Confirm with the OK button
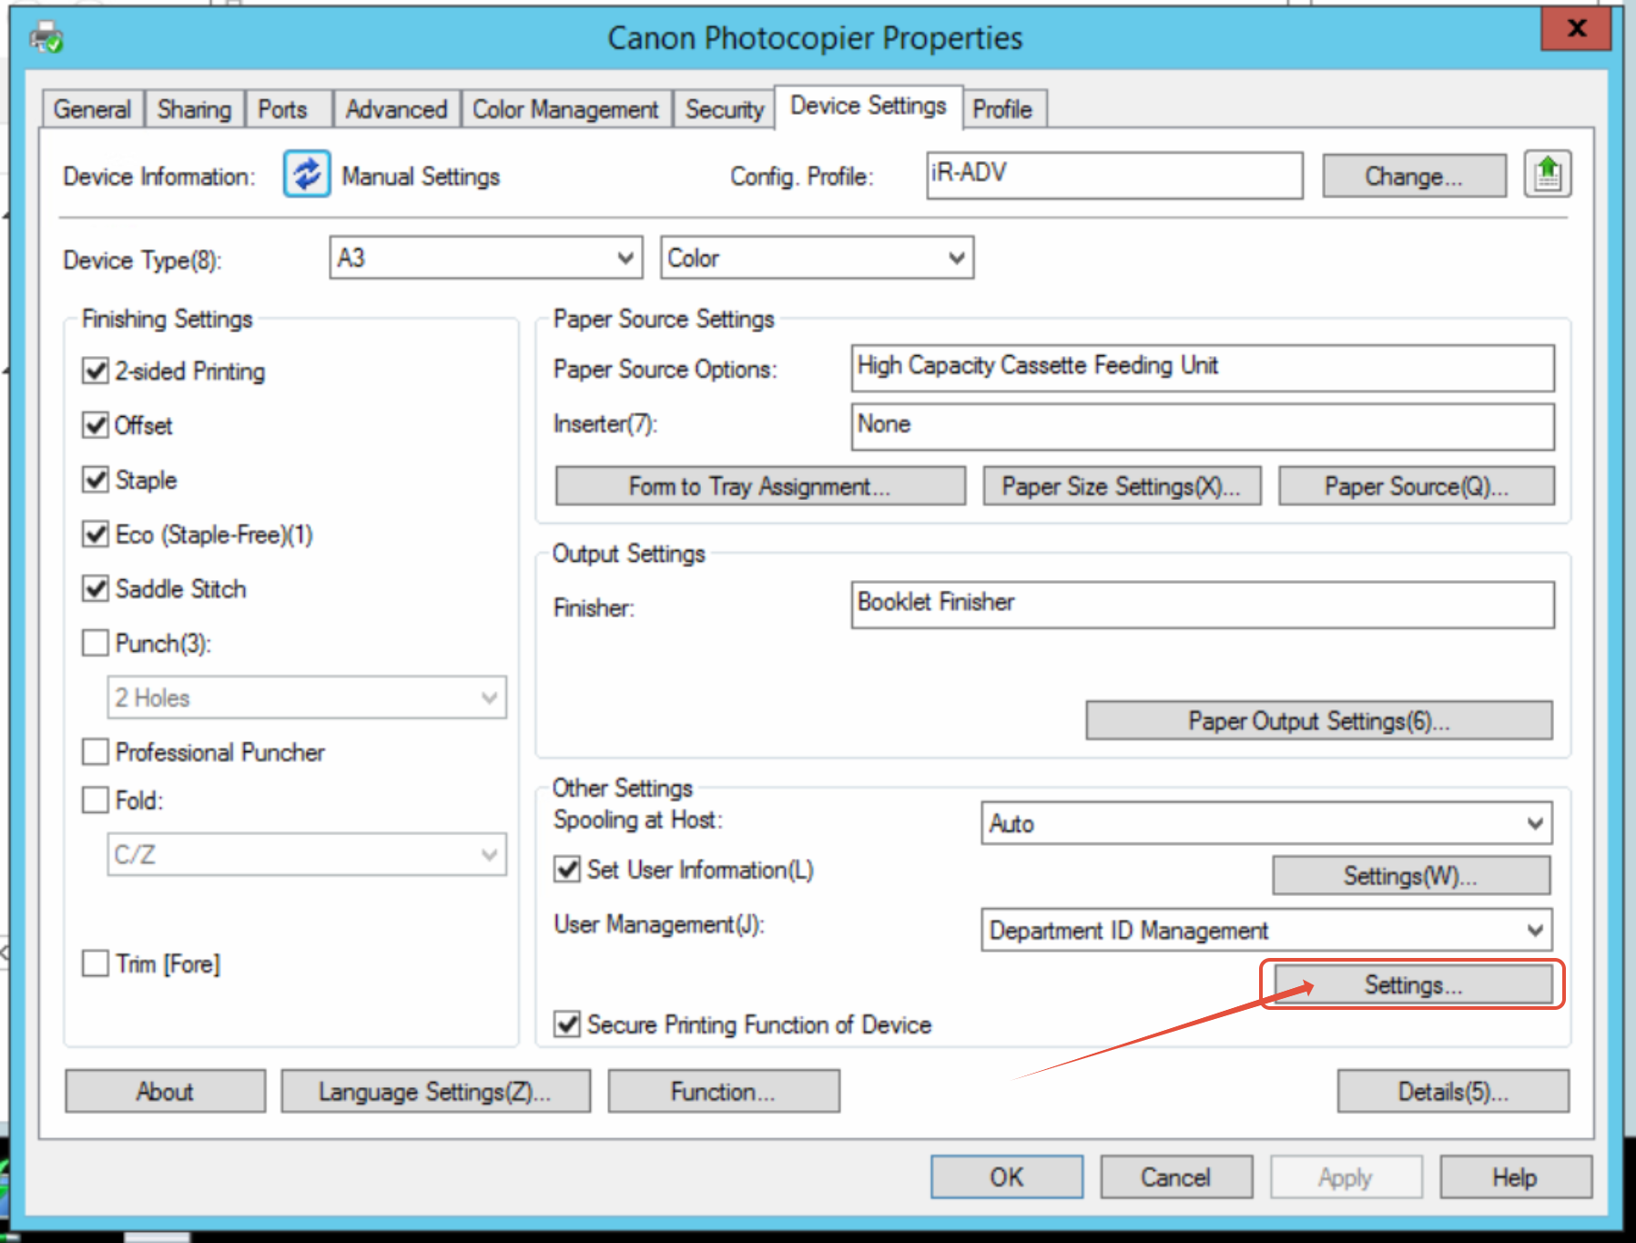Screen dimensions: 1636x1243 (x=1007, y=1177)
